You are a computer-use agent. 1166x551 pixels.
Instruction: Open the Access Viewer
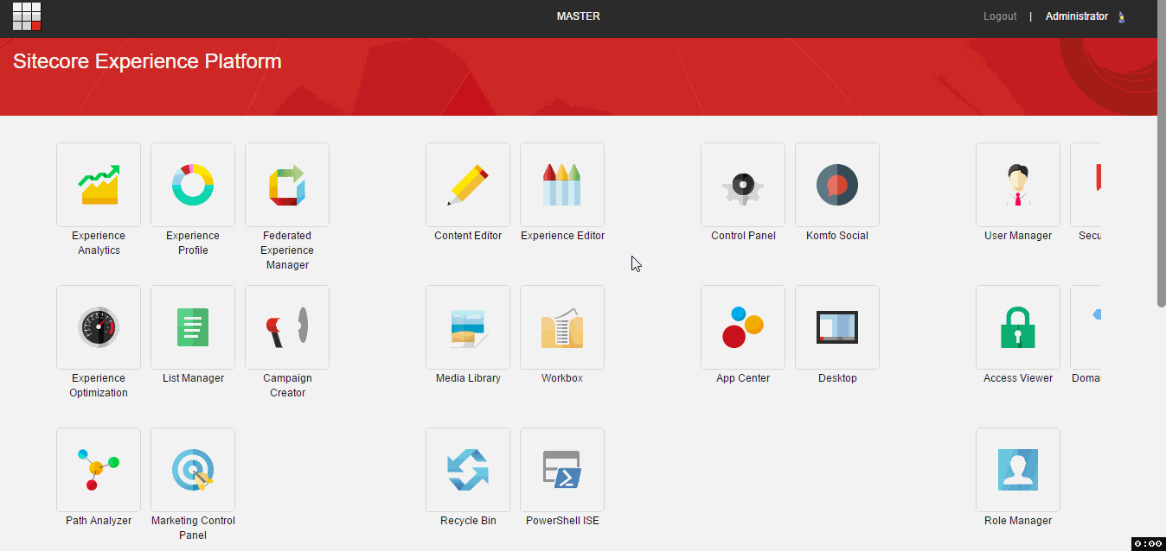click(1017, 326)
